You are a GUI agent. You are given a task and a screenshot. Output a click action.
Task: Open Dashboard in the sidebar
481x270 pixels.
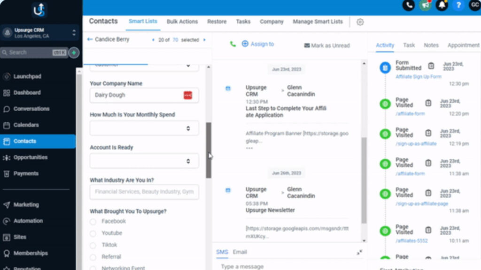(27, 92)
